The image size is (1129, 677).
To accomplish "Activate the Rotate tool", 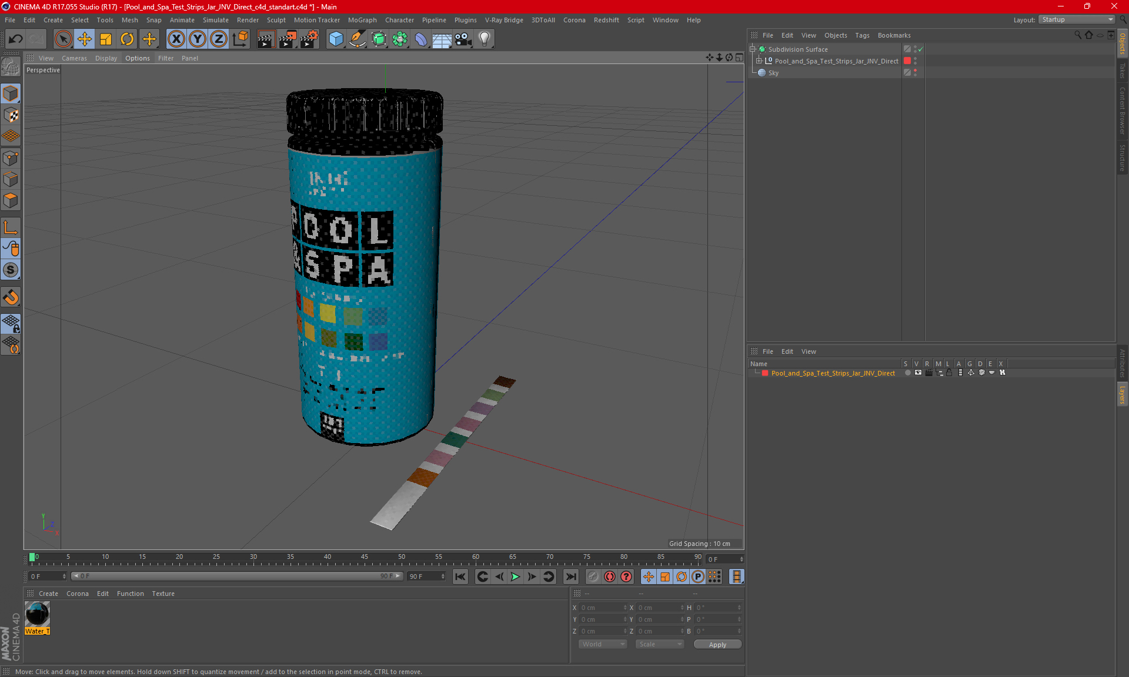I will (x=127, y=39).
